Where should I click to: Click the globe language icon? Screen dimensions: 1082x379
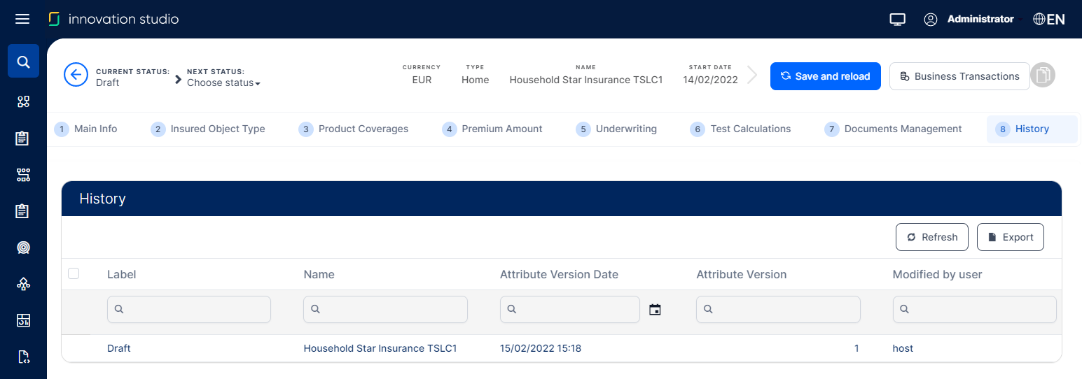1040,20
